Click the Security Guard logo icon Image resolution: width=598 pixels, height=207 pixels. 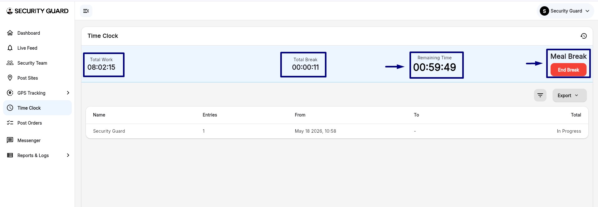click(10, 11)
